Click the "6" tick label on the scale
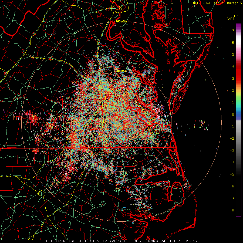This screenshot has height=243, width=243. pos(233,42)
